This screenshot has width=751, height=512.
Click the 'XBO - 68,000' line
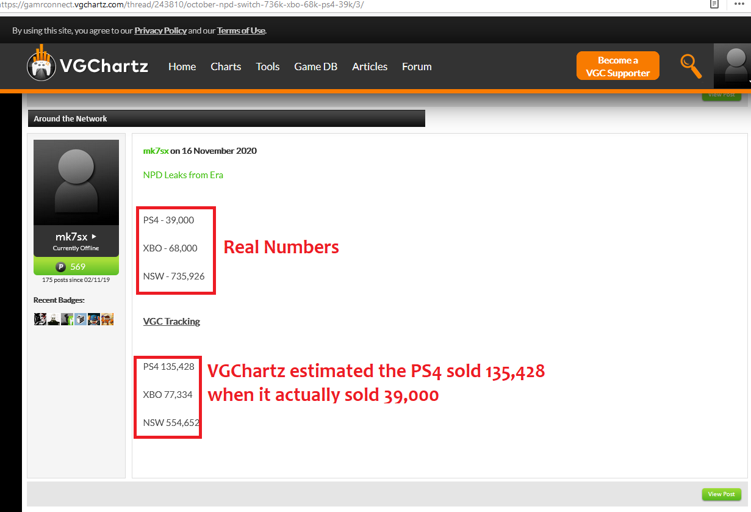170,248
